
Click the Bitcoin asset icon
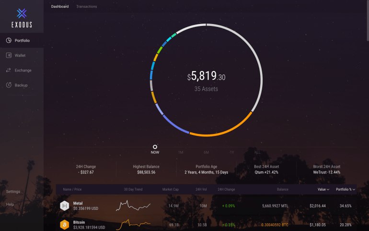pos(65,225)
